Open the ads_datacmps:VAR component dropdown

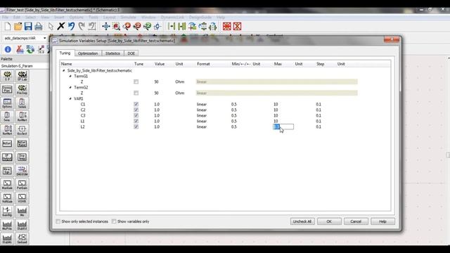(44, 38)
